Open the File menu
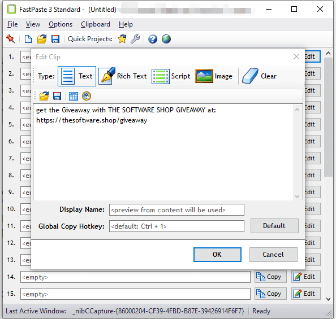 click(12, 24)
